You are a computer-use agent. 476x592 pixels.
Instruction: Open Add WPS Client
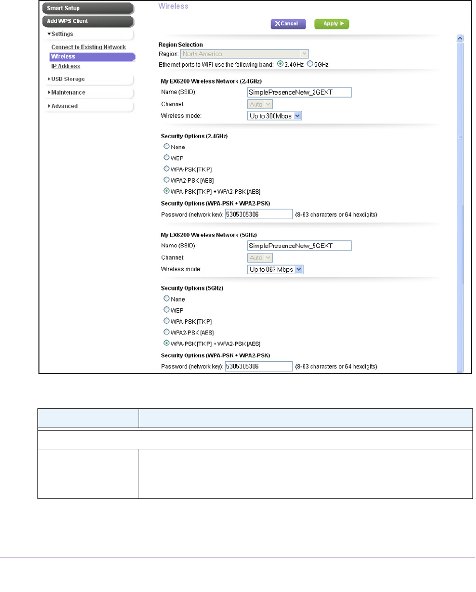tap(88, 21)
